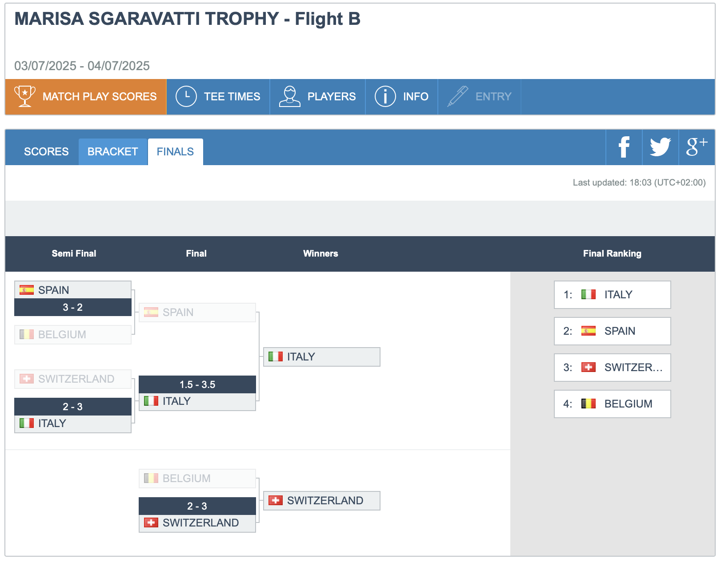The width and height of the screenshot is (721, 562).
Task: Click the Winners column header
Action: click(x=320, y=253)
